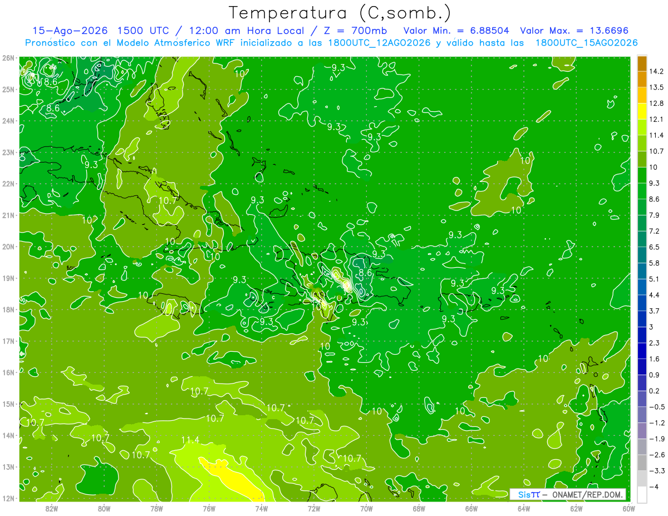Viewport: 668px width, 516px height.
Task: Click the "24N" latitude axis label
Action: pyautogui.click(x=8, y=121)
